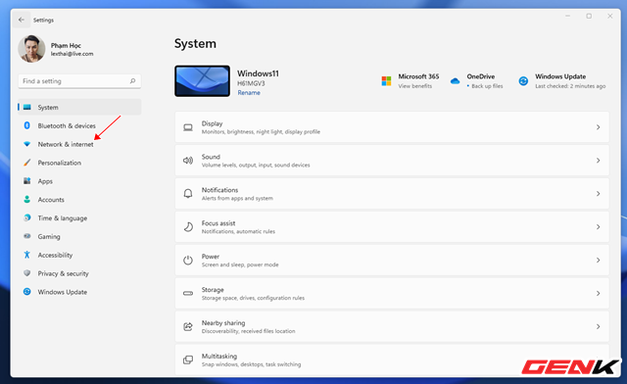The height and width of the screenshot is (384, 627).
Task: Click the search magnifier icon
Action: click(133, 80)
